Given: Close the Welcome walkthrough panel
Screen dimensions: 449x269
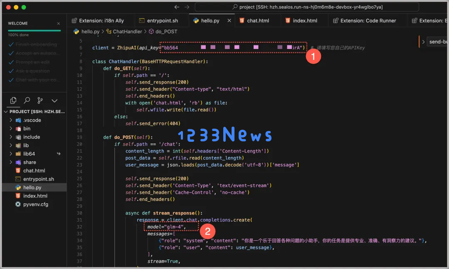Looking at the screenshot, I should coord(59,24).
